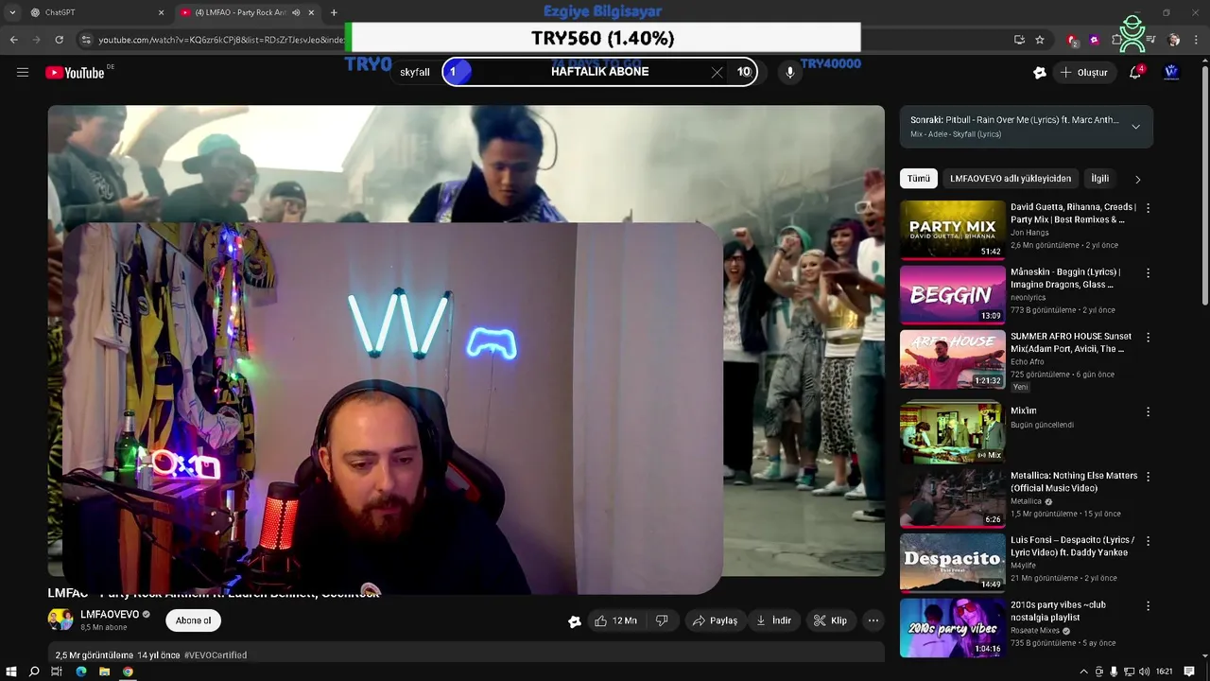View site information icon in address bar

(x=86, y=40)
